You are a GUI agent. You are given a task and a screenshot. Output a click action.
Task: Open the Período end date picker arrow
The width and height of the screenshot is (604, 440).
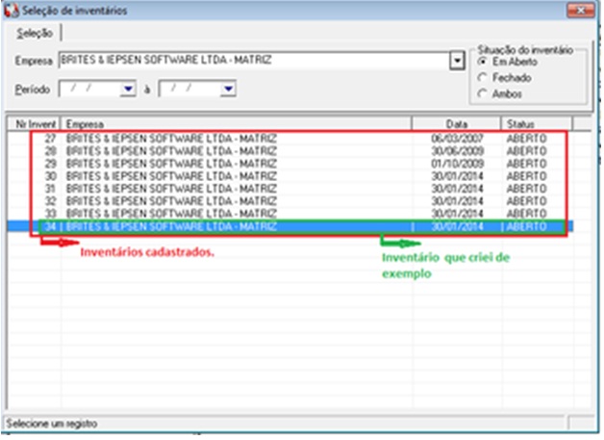(x=228, y=90)
